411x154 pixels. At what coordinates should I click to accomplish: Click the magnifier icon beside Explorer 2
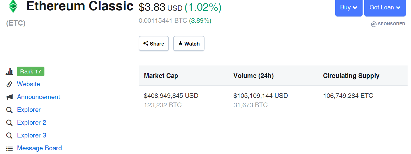9,123
